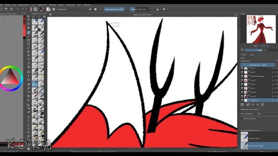
Task: Hide the Слой 6 layer
Action: [x=242, y=84]
